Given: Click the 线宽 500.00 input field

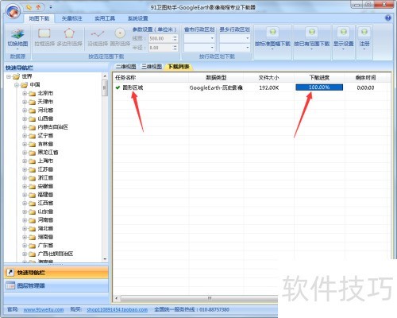Looking at the screenshot, I should 160,38.
